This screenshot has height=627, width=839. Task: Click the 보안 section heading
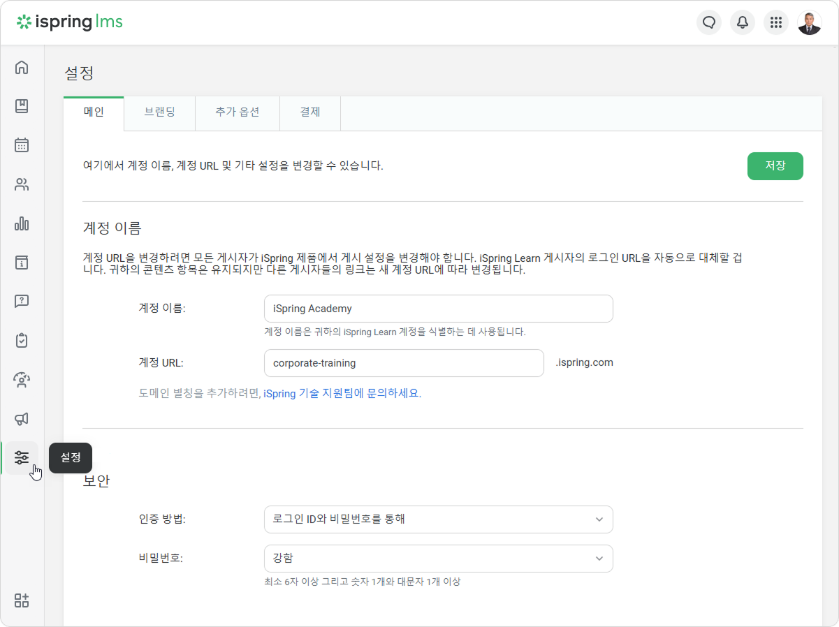(96, 482)
